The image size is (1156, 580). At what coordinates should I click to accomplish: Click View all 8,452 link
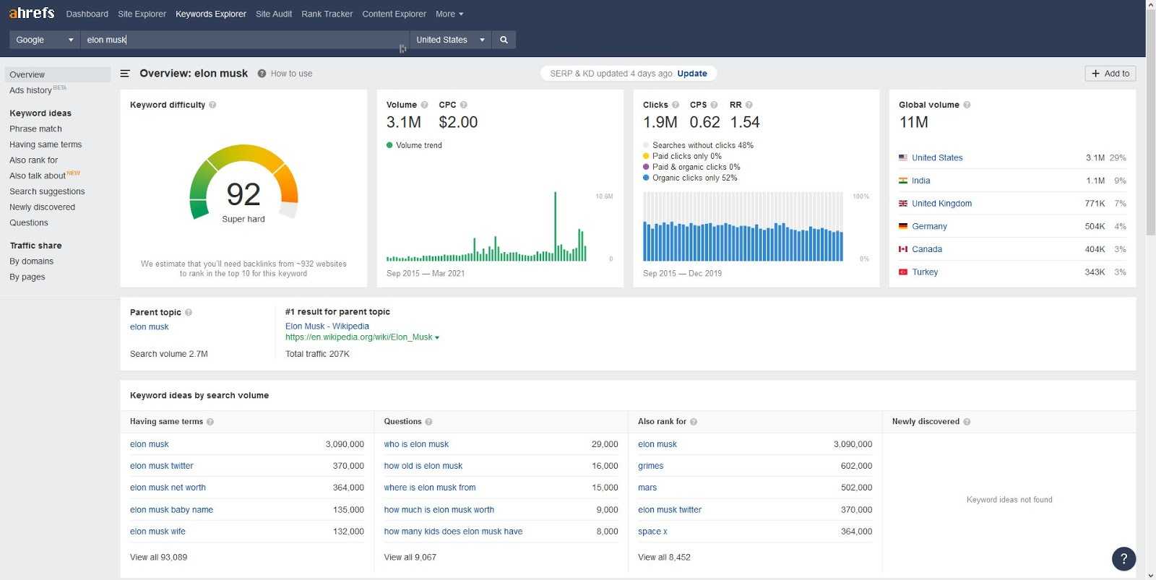click(x=664, y=558)
